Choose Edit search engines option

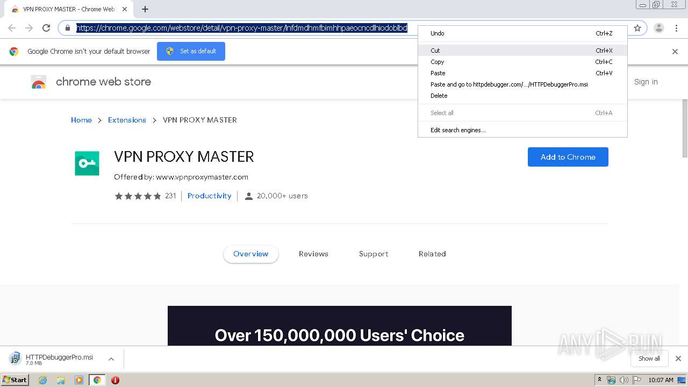point(522,130)
